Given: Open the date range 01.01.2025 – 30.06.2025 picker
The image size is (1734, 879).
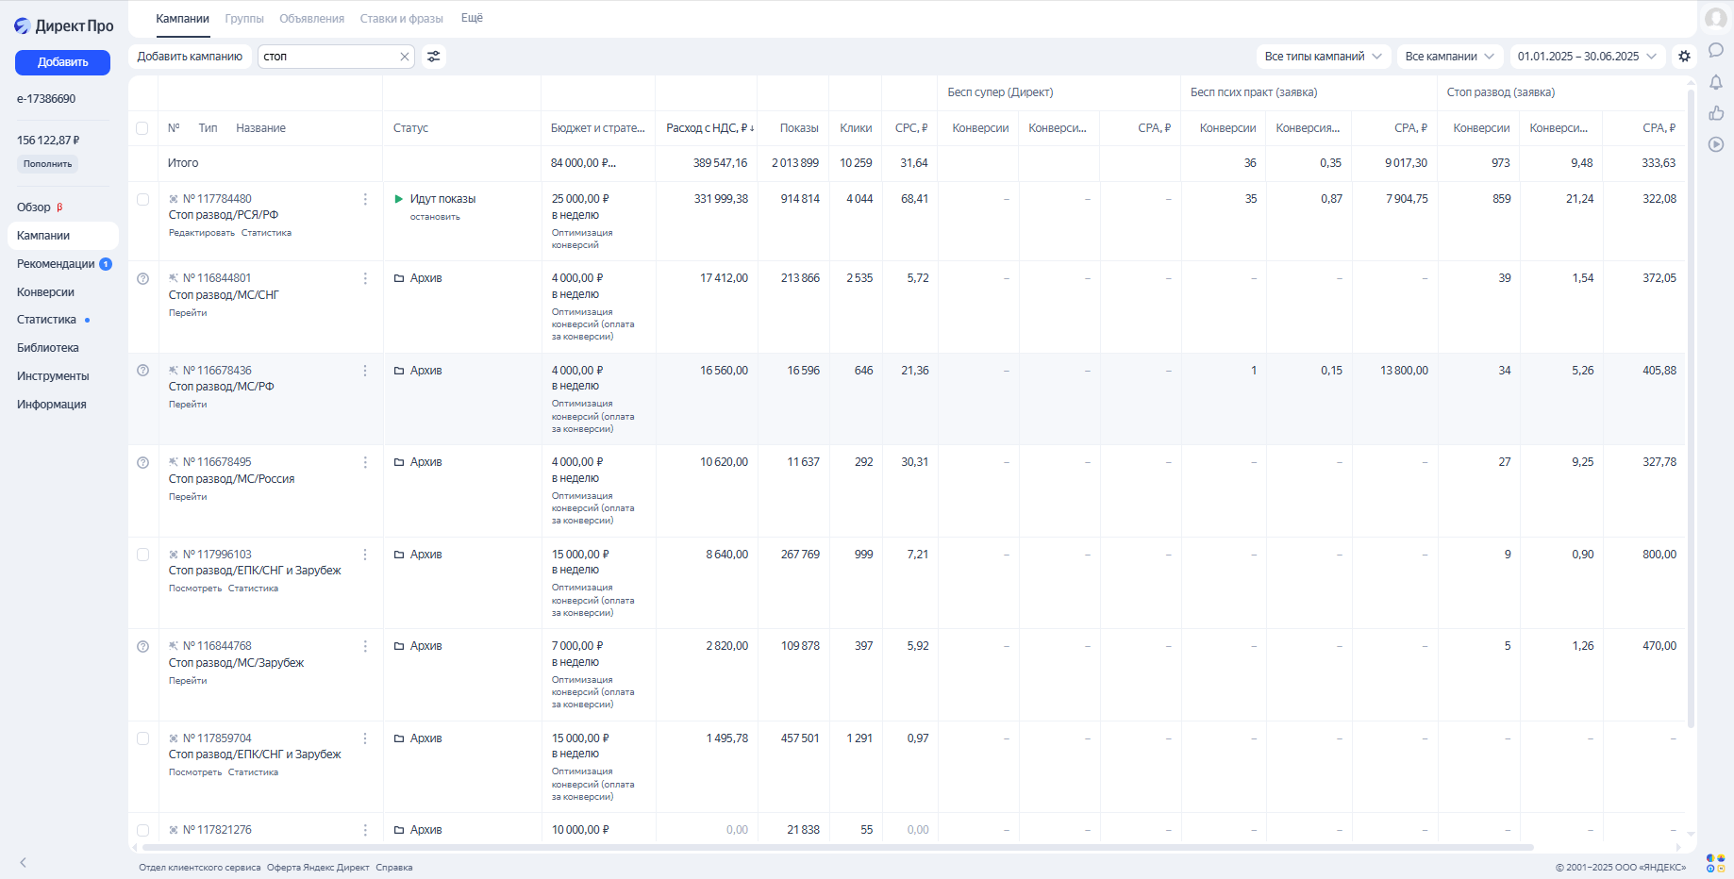Looking at the screenshot, I should (1587, 57).
